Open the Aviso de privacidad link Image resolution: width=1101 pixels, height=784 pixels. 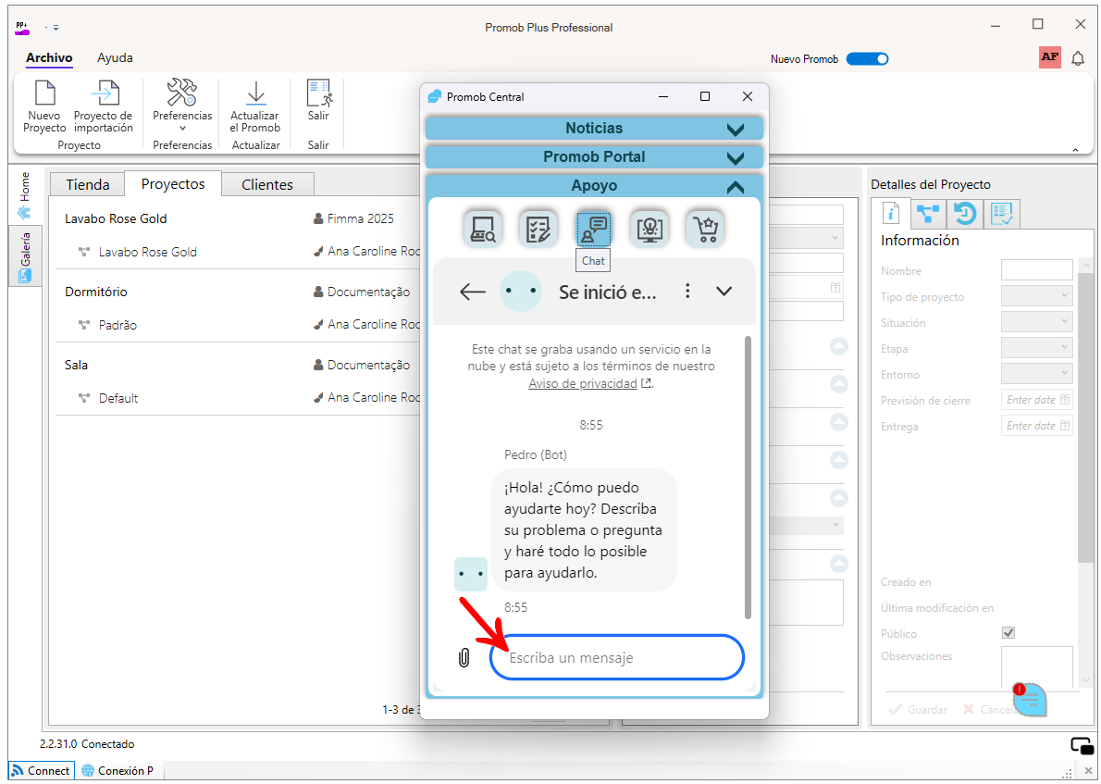[x=583, y=383]
